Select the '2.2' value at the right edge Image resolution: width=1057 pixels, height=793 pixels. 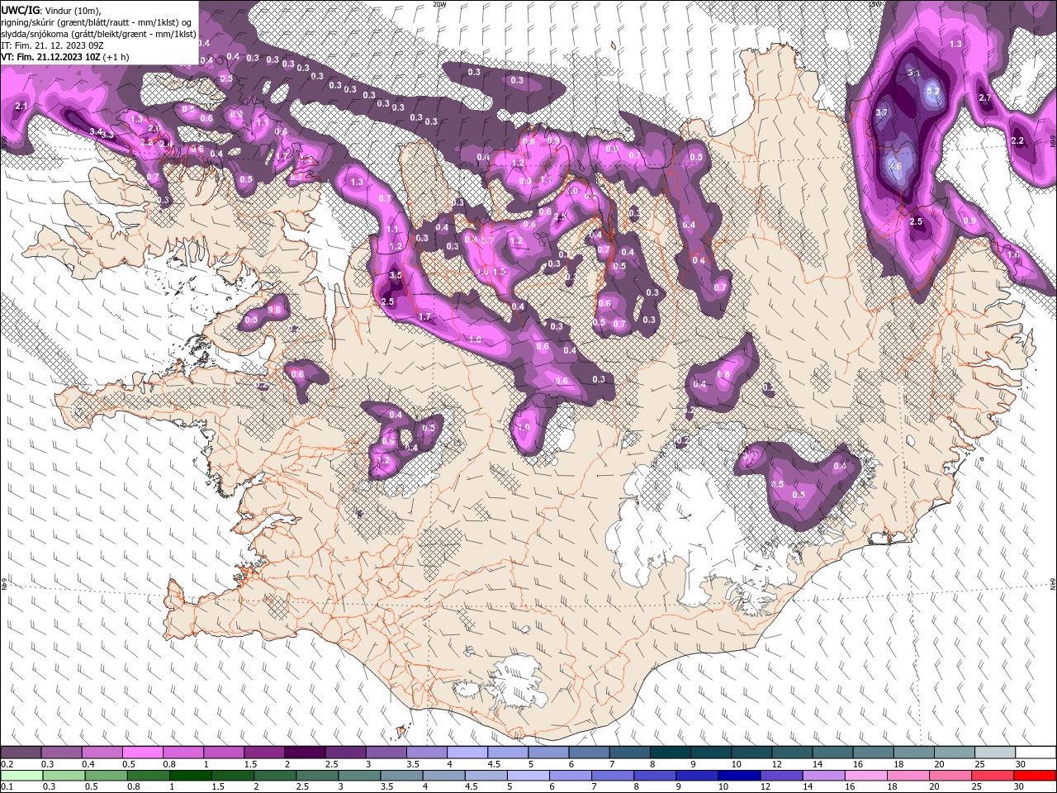[x=1017, y=141]
